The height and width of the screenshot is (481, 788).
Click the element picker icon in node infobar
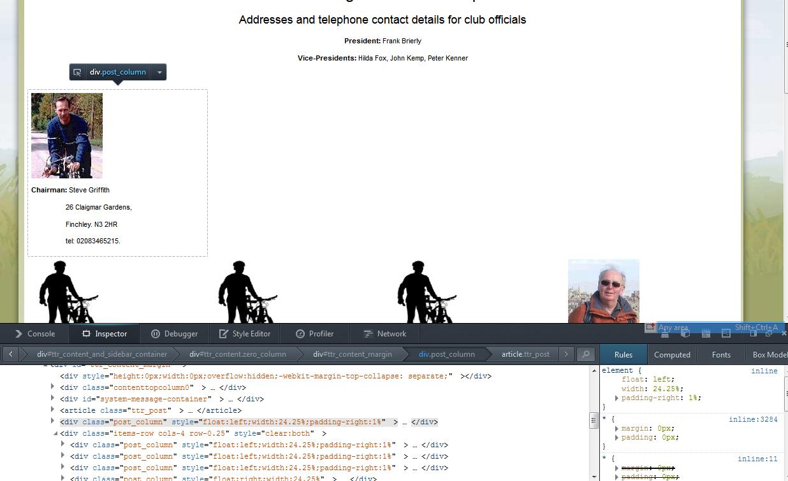(77, 72)
